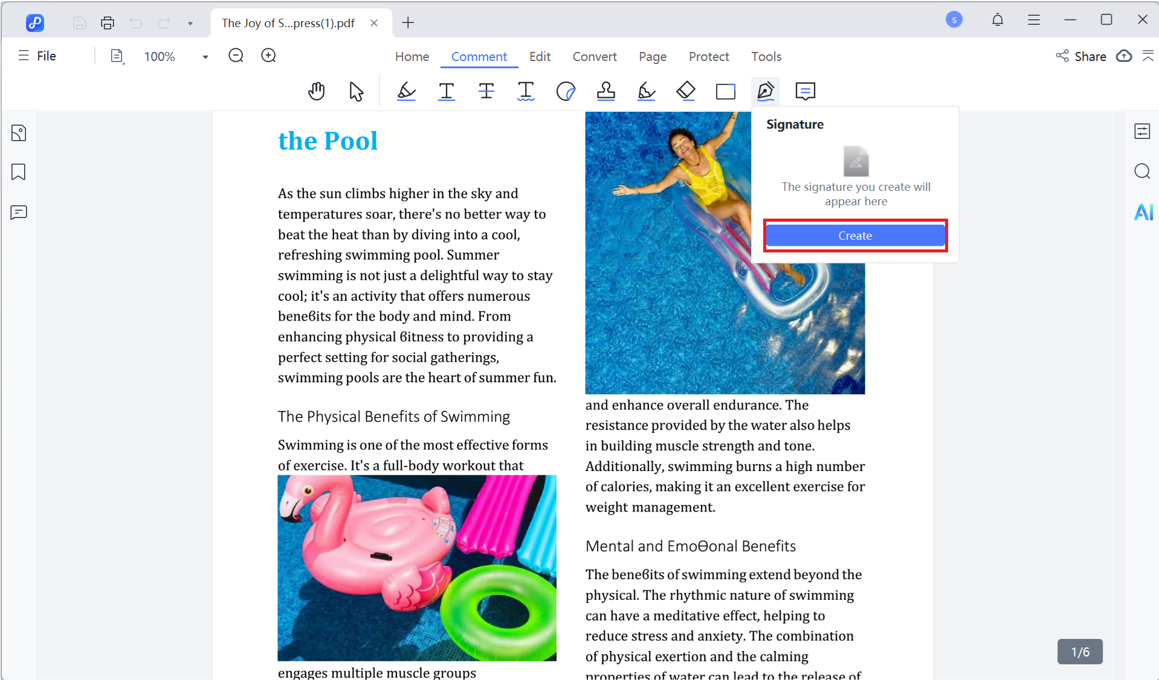The image size is (1159, 680).
Task: Choose the strikethrough text tool
Action: pos(486,91)
